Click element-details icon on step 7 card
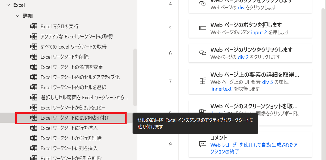The width and height of the screenshot is (326, 160). [203, 81]
